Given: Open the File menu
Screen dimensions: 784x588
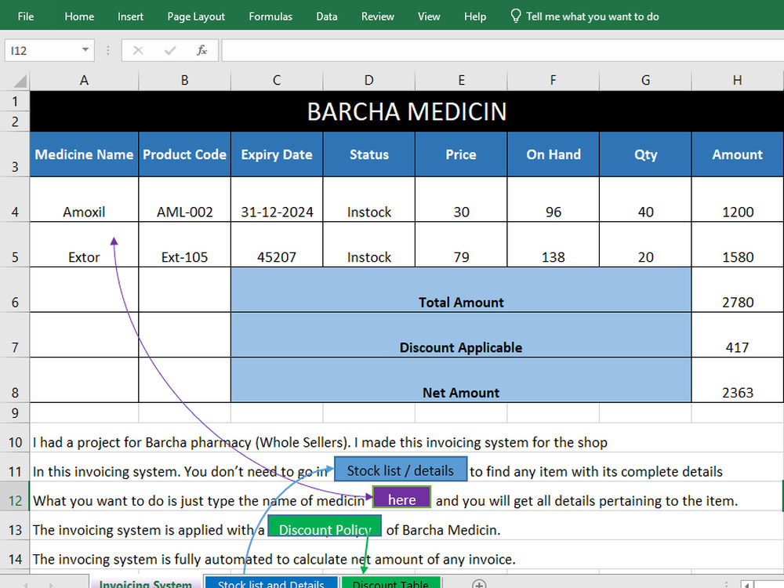Looking at the screenshot, I should (x=26, y=16).
